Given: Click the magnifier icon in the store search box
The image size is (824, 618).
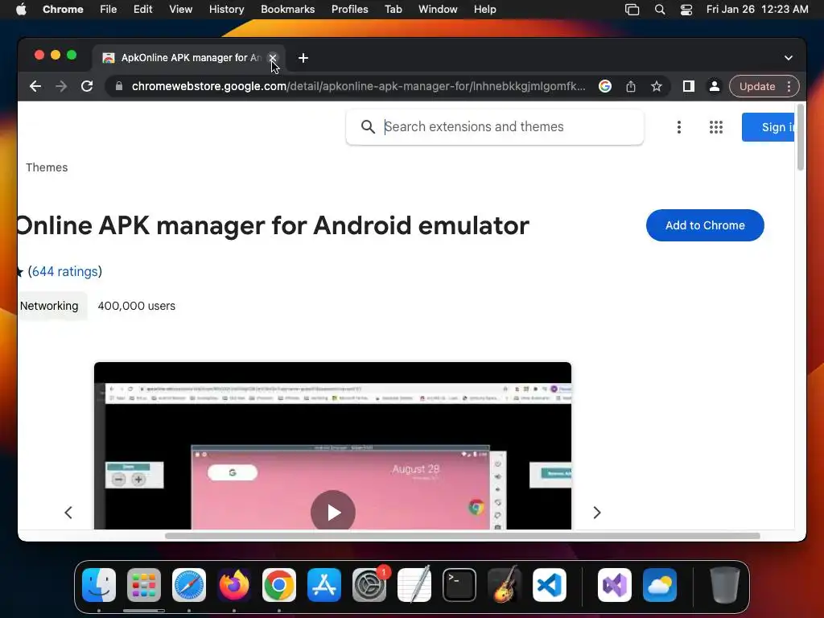Looking at the screenshot, I should (368, 126).
